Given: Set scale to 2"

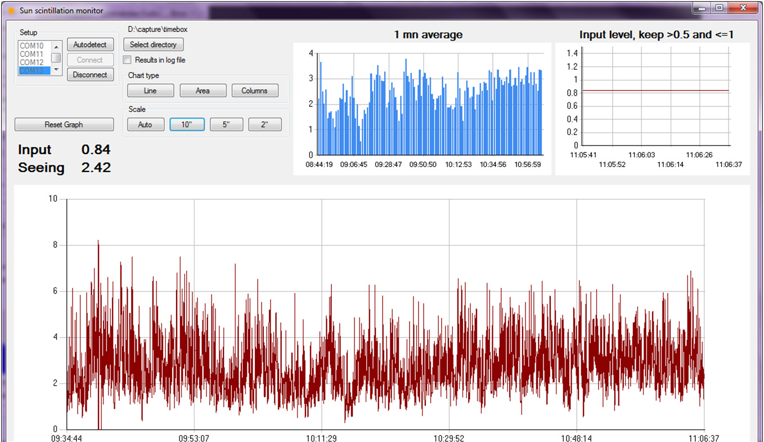Looking at the screenshot, I should [265, 124].
